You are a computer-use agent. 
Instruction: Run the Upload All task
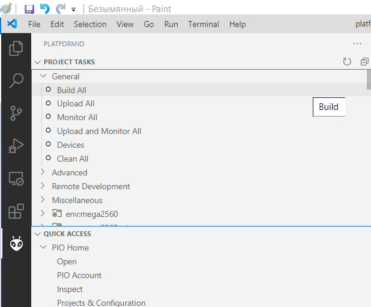click(x=76, y=104)
